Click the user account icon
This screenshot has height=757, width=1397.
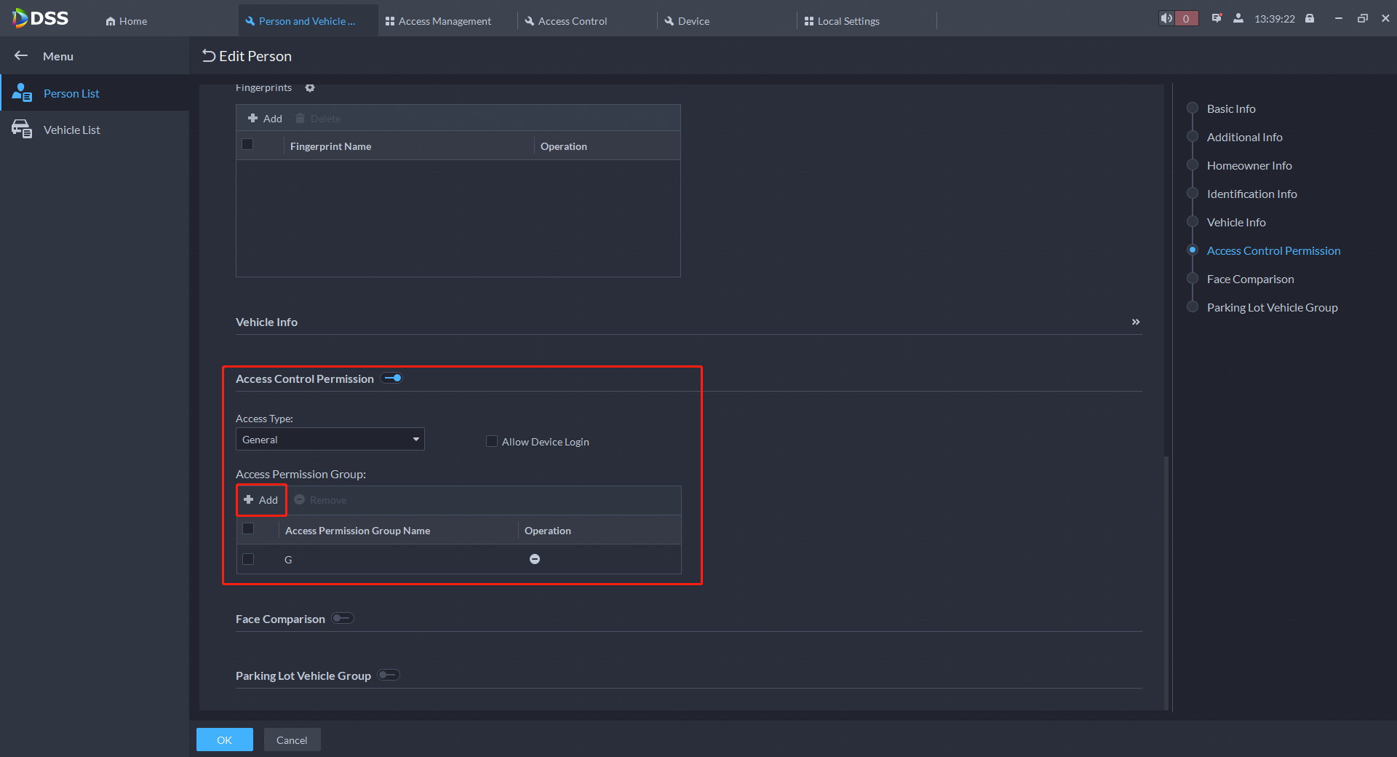coord(1238,18)
